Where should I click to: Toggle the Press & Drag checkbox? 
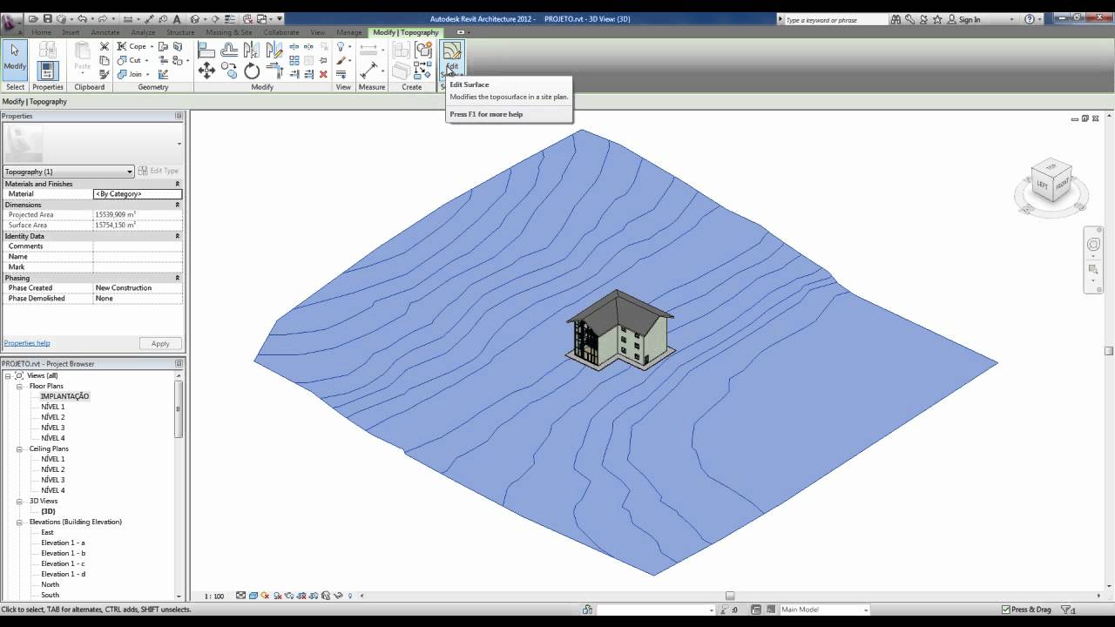point(1006,610)
